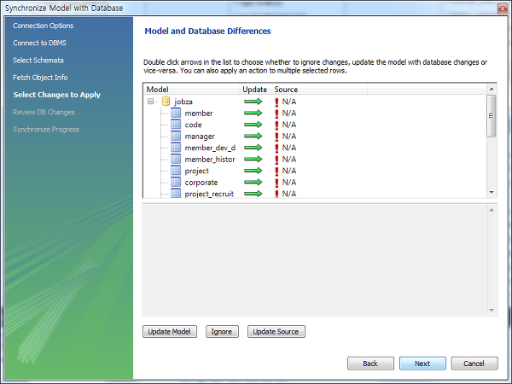Screen dimensions: 512x384
Task: Click green update arrow for project
Action: point(253,171)
